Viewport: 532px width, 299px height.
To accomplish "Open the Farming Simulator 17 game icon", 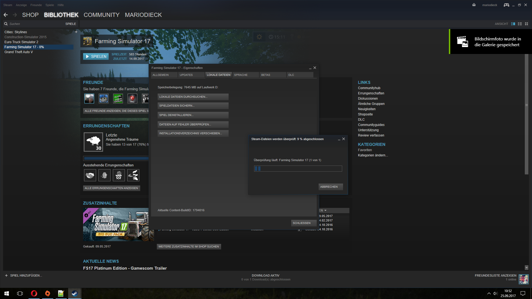I will point(88,41).
